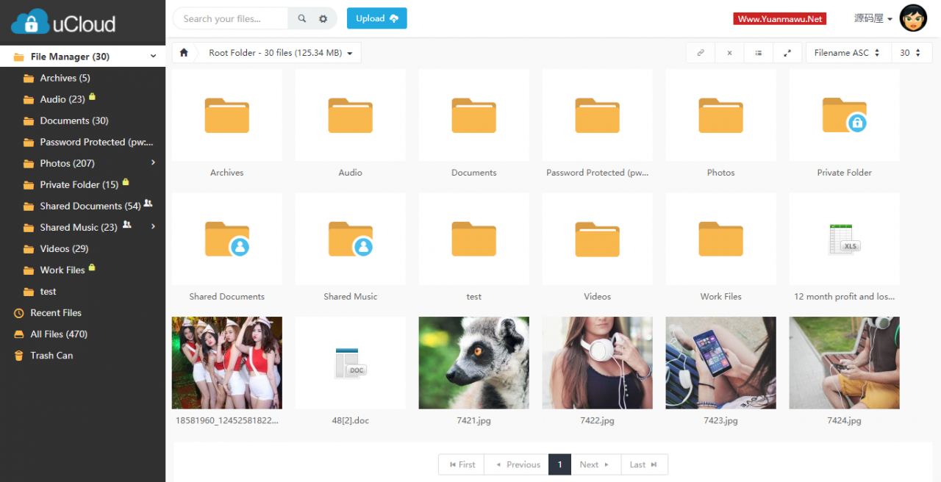This screenshot has height=482, width=941.
Task: Click the Upload button
Action: coord(376,18)
